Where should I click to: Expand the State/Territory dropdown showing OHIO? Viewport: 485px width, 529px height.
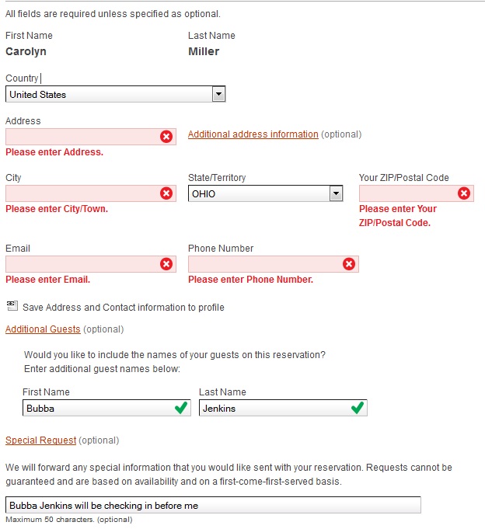(x=336, y=193)
